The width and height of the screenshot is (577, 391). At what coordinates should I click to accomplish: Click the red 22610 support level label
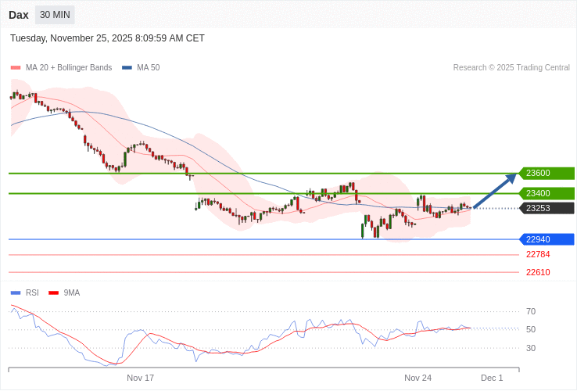tap(538, 272)
